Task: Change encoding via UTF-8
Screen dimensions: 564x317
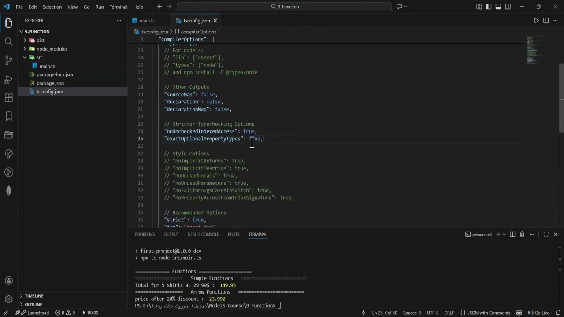Action: coord(433,313)
